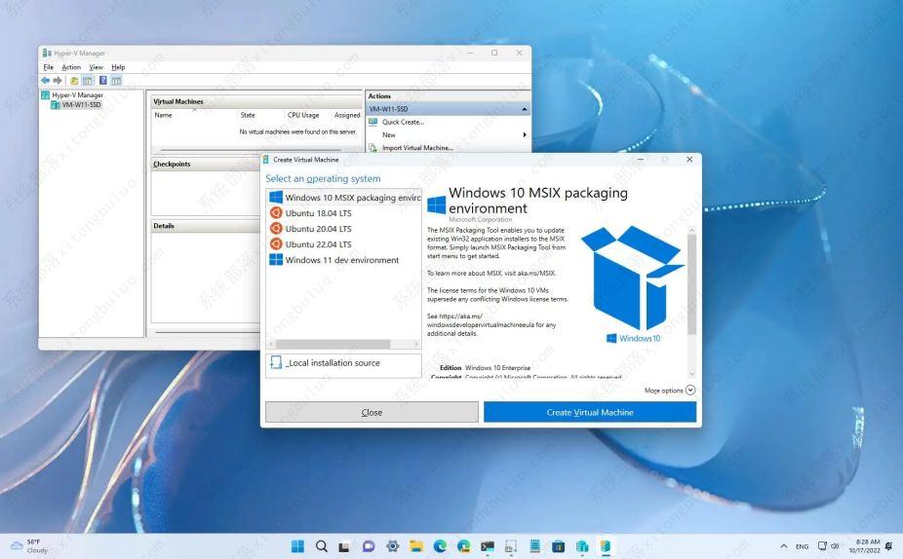Click the description pane vertical scrollbar
The width and height of the screenshot is (903, 559).
[x=692, y=282]
